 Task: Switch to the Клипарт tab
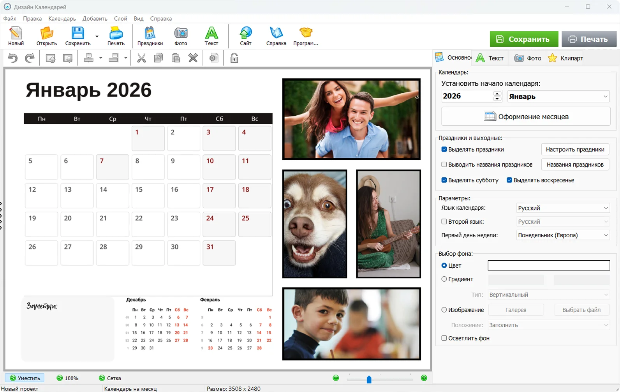(x=566, y=58)
